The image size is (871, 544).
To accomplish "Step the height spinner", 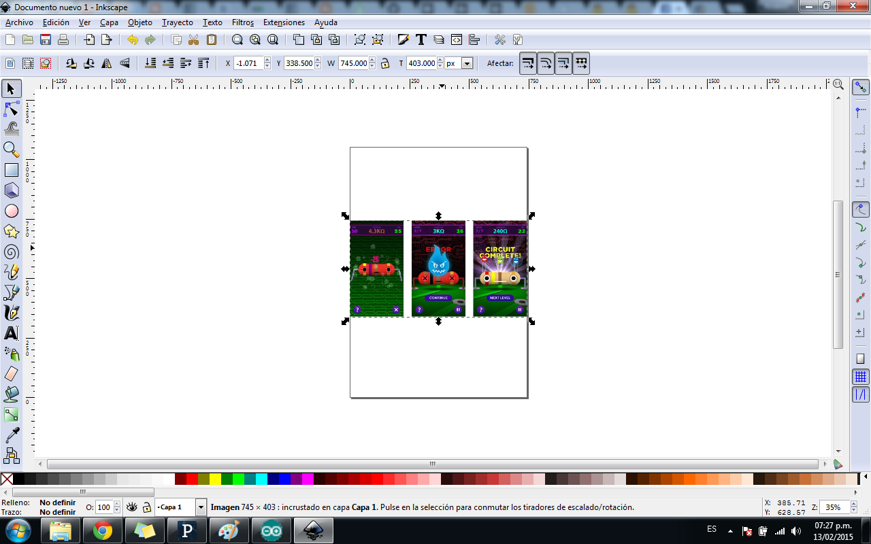I will [440, 63].
